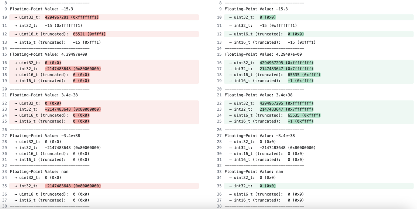Click removed -2147483648 value on left line 17
The height and width of the screenshot is (209, 417).
click(x=73, y=69)
